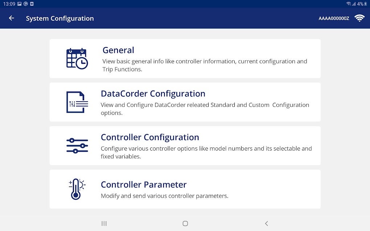The height and width of the screenshot is (231, 370).
Task: Open Controller Configuration title
Action: click(150, 137)
